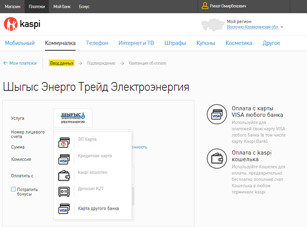This screenshot has width=307, height=227.
Task: Choose the Депозит KZT safe icon
Action: (64, 192)
